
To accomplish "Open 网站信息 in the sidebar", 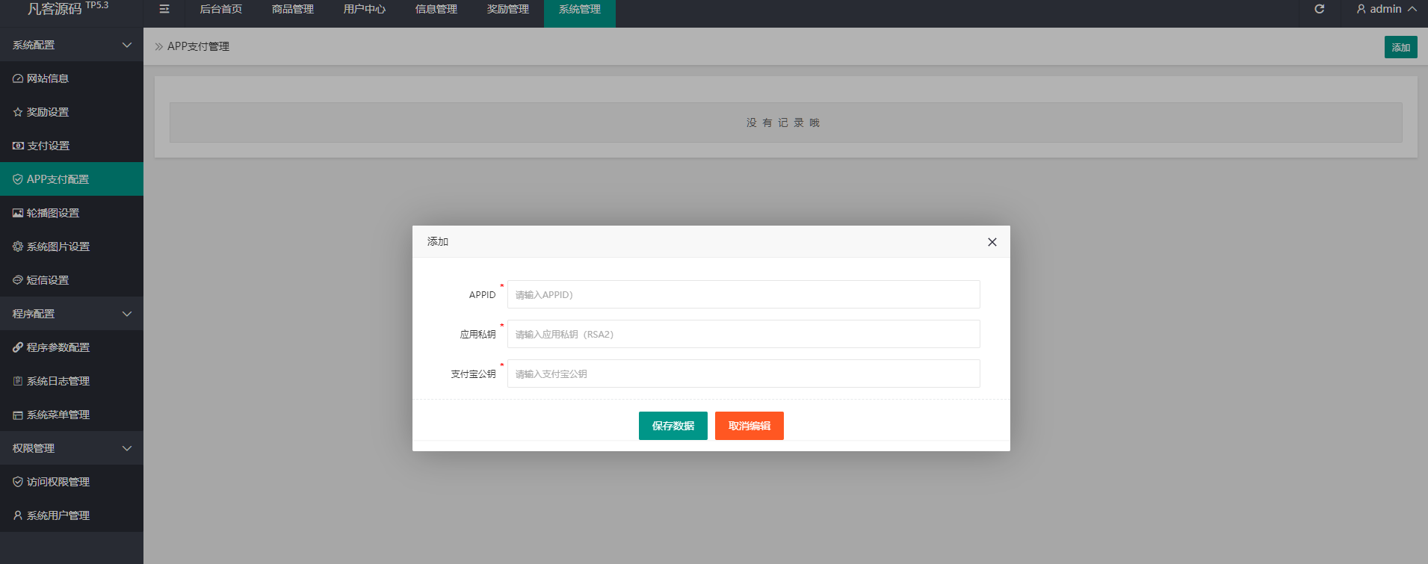I will (72, 78).
